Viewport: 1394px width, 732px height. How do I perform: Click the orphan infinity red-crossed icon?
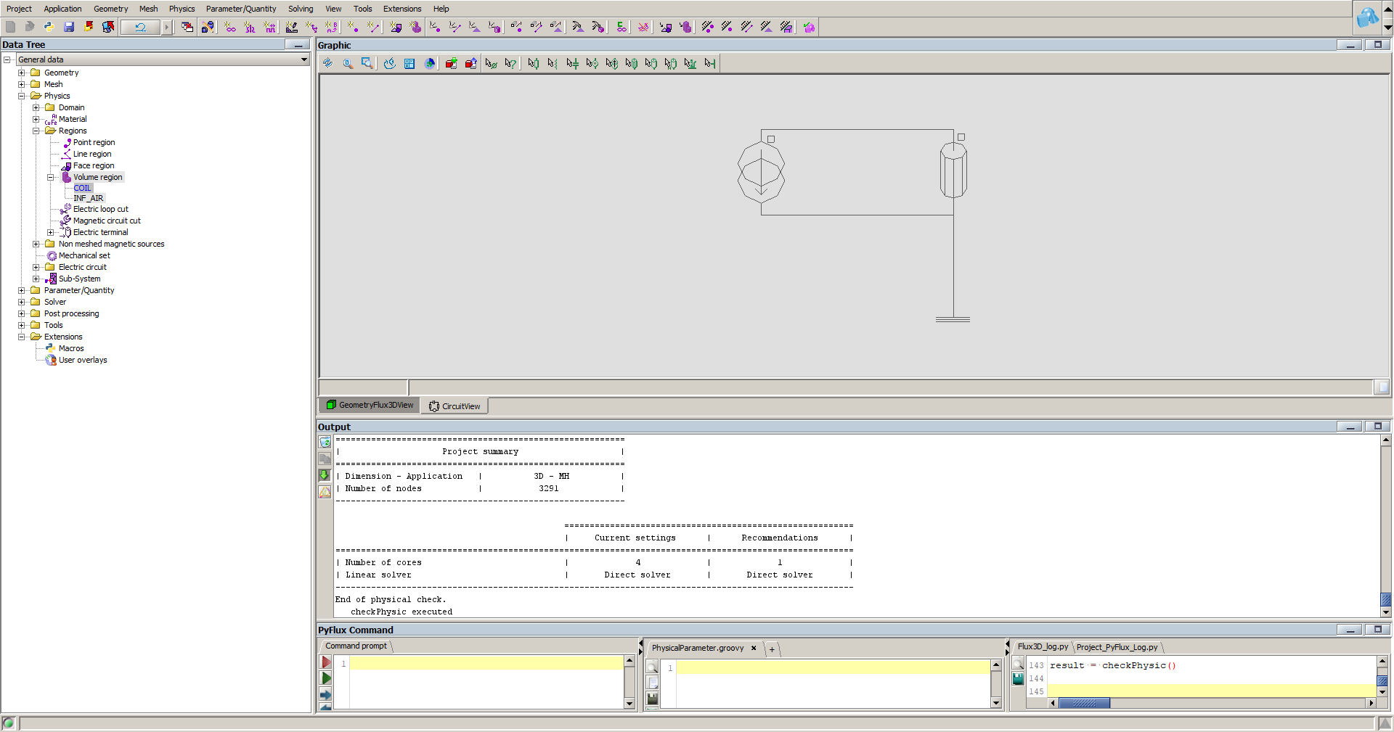(643, 27)
